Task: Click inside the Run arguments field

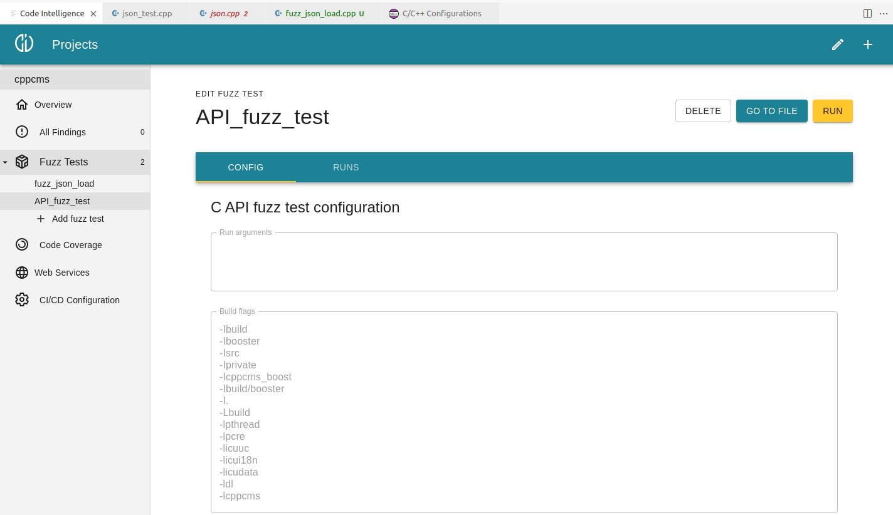Action: [x=524, y=262]
